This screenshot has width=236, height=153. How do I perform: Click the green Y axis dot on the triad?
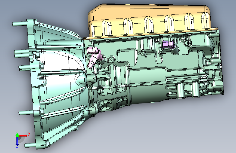click(17, 136)
